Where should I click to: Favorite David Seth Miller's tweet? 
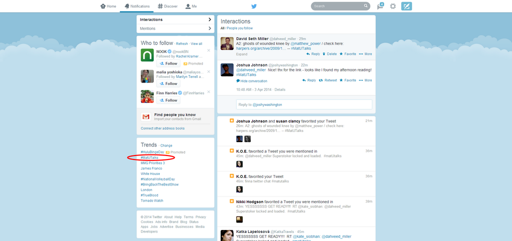pyautogui.click(x=348, y=54)
